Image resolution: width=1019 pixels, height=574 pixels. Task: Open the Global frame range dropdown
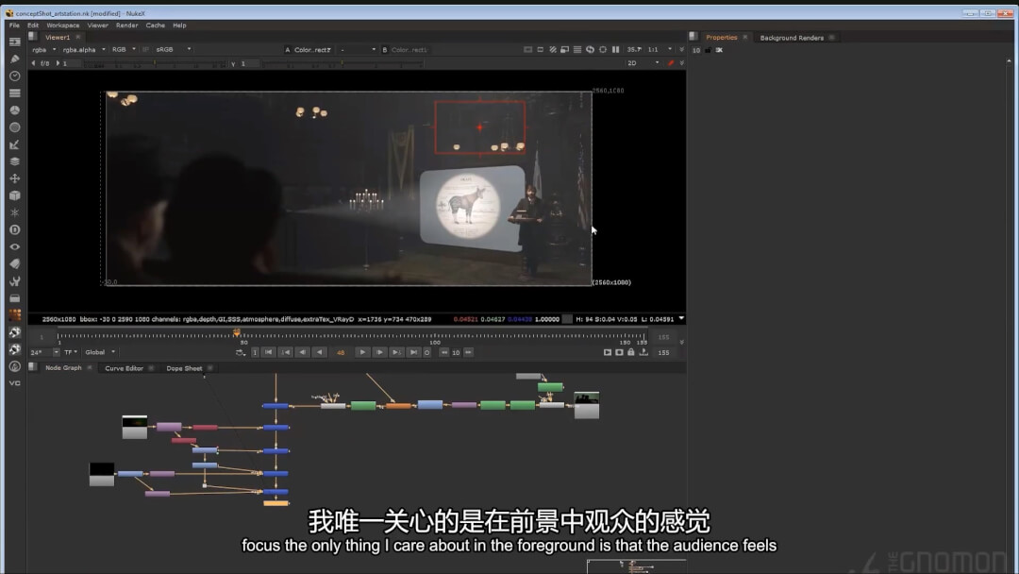(99, 352)
